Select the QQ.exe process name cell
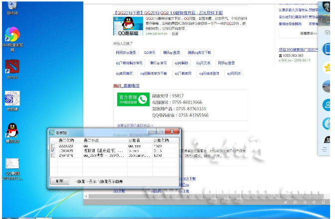 pyautogui.click(x=135, y=146)
